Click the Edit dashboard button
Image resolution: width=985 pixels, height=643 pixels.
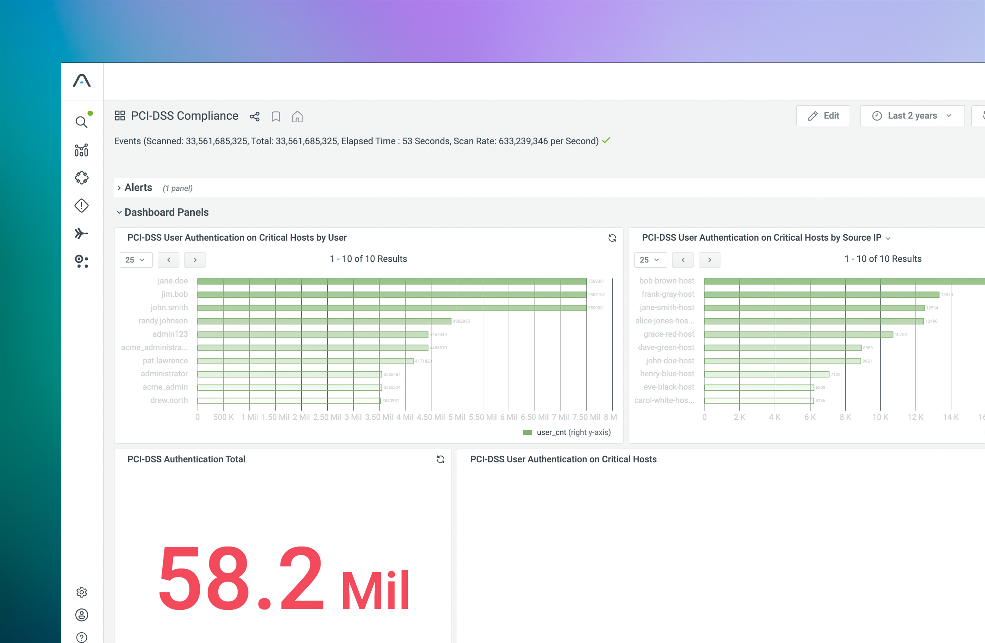pos(823,116)
